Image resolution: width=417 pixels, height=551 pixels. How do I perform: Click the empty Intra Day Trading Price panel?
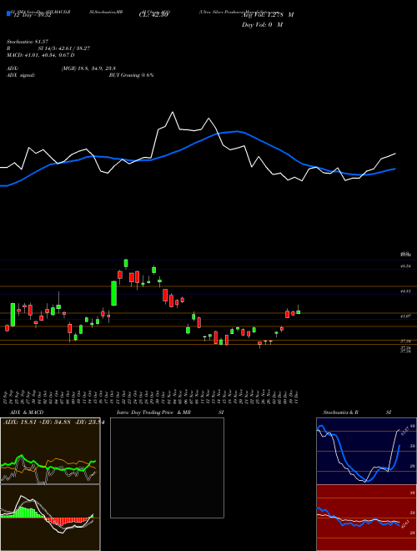pyautogui.click(x=167, y=468)
